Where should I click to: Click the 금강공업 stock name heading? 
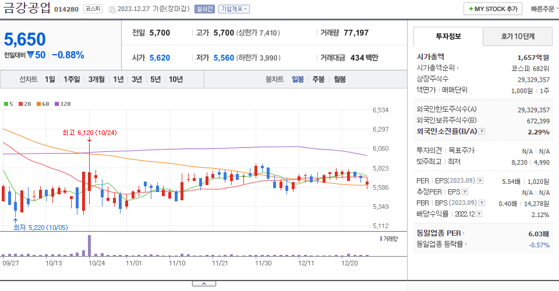[x=27, y=8]
